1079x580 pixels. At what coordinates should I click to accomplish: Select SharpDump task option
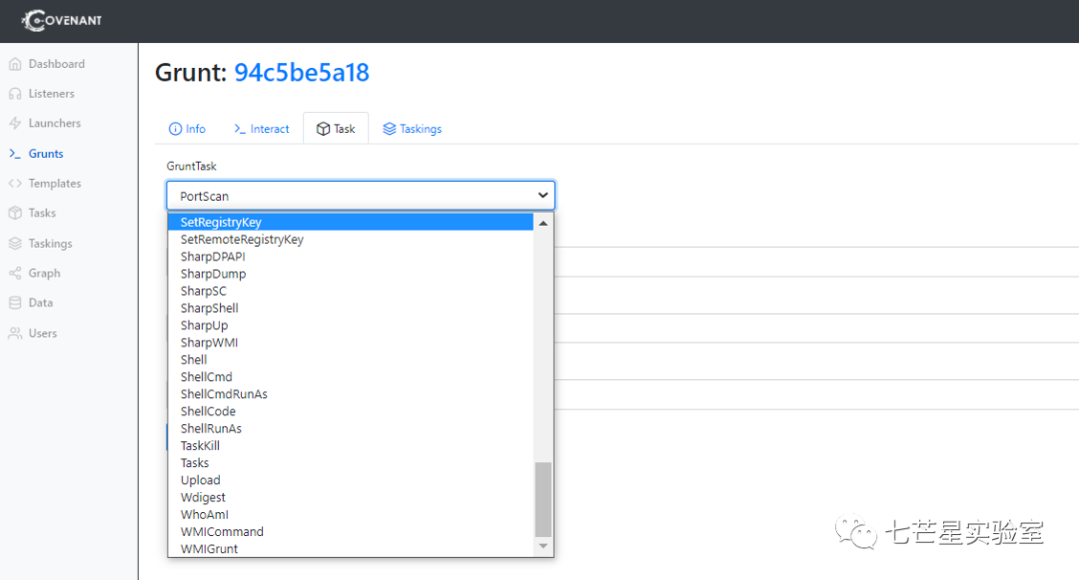pyautogui.click(x=351, y=274)
